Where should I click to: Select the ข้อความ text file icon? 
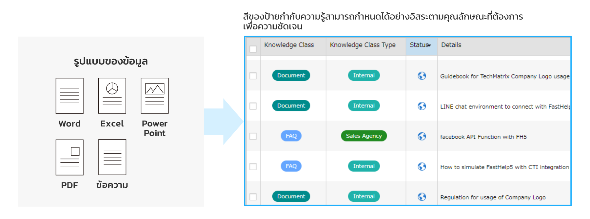tap(112, 158)
